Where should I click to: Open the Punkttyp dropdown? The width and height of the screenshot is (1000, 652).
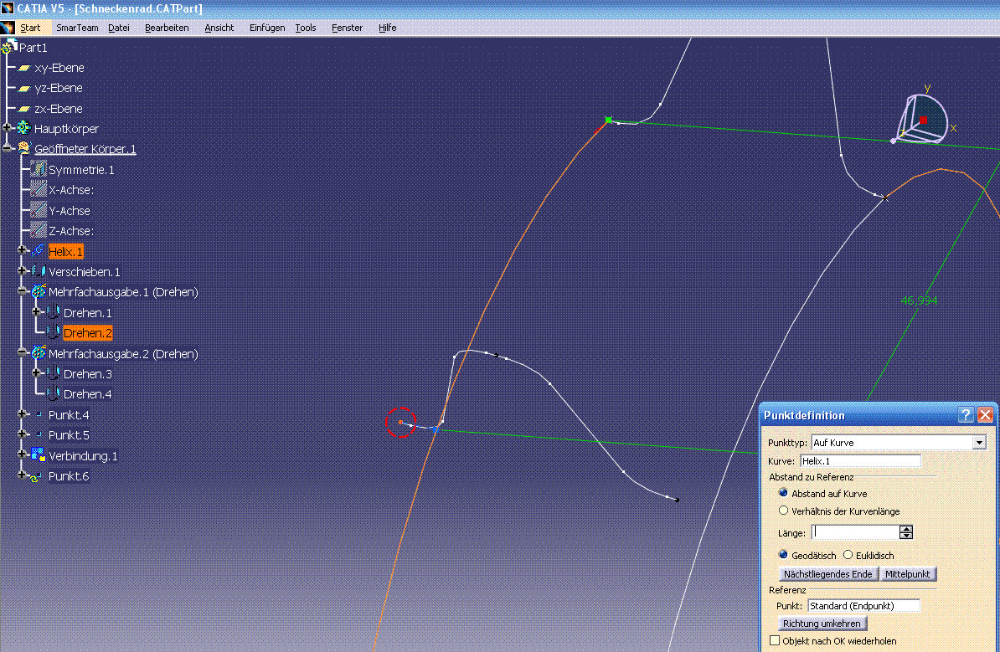pos(979,442)
